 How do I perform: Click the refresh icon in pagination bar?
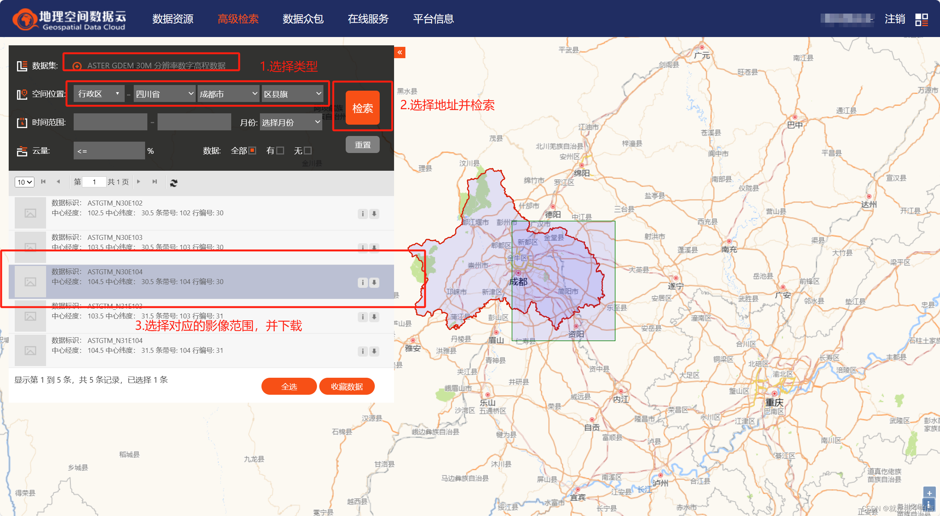click(174, 183)
